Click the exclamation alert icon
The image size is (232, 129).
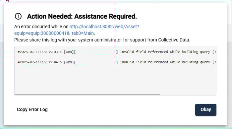[x=18, y=16]
